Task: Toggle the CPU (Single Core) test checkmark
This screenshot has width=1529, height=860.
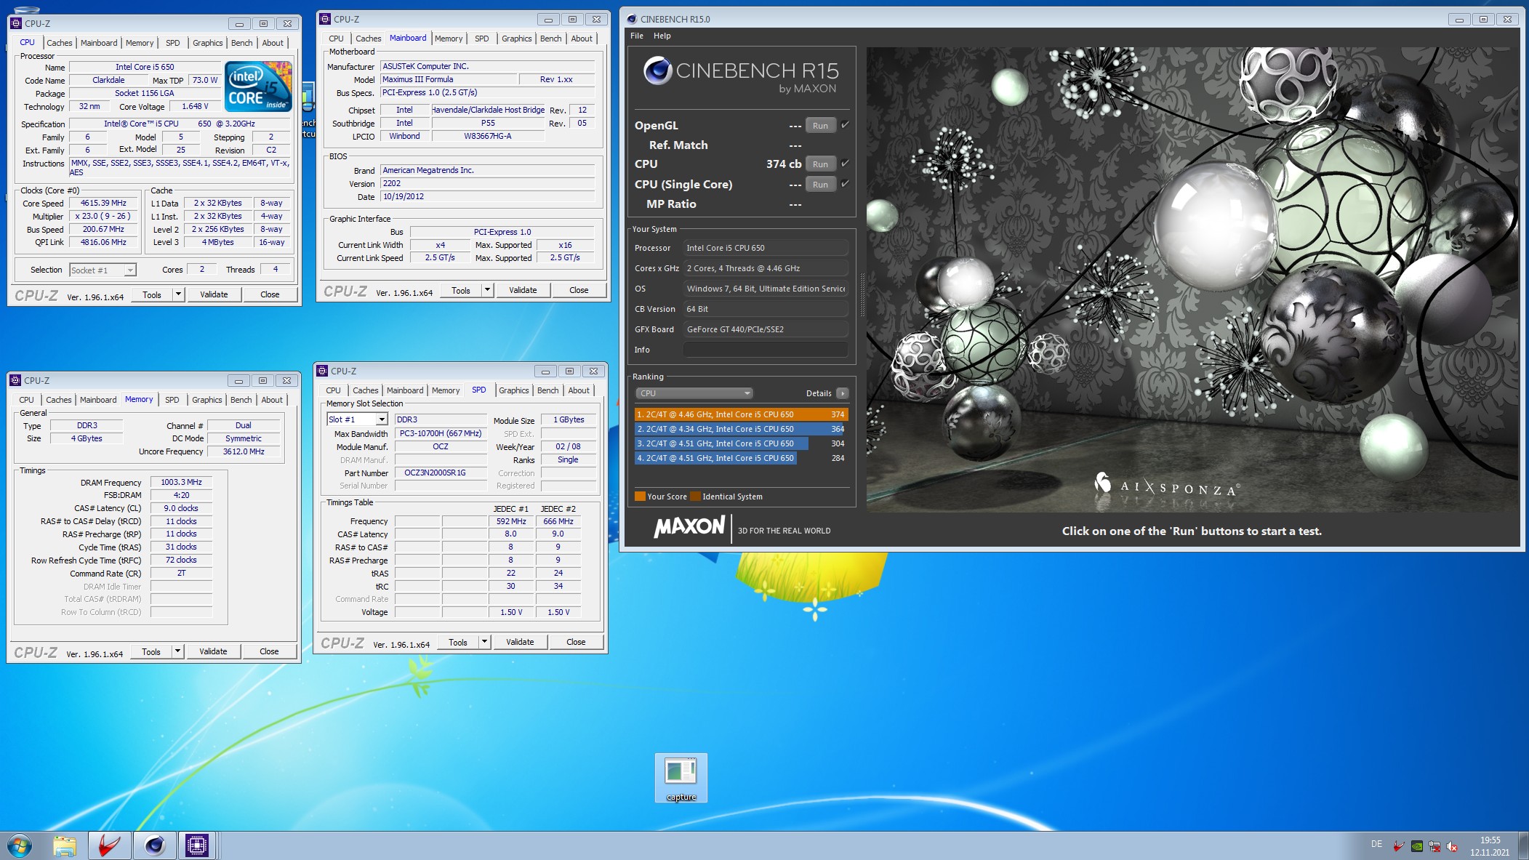Action: (x=845, y=184)
